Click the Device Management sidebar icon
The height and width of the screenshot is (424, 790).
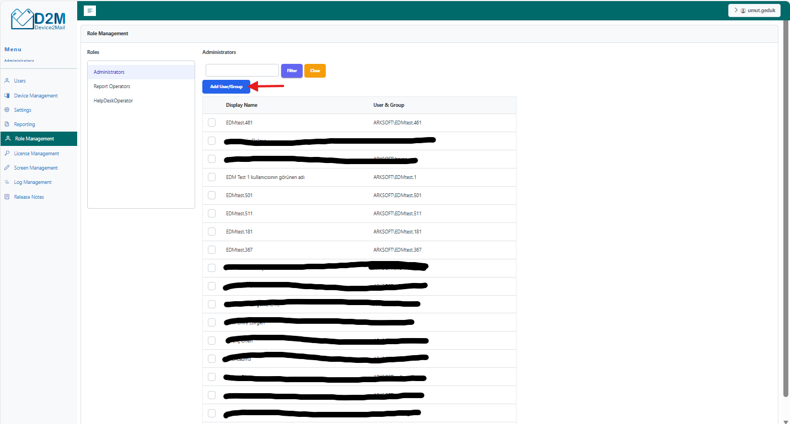7,95
